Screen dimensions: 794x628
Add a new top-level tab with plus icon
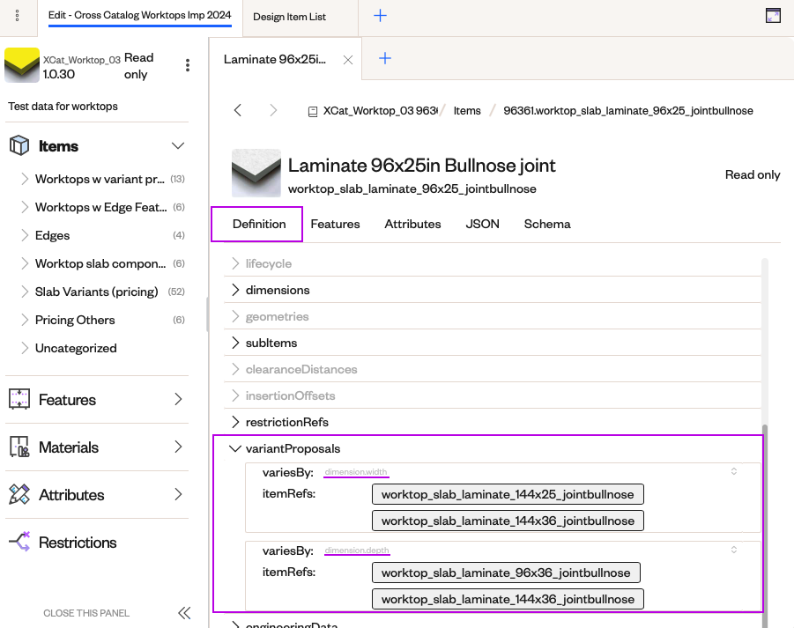(380, 16)
